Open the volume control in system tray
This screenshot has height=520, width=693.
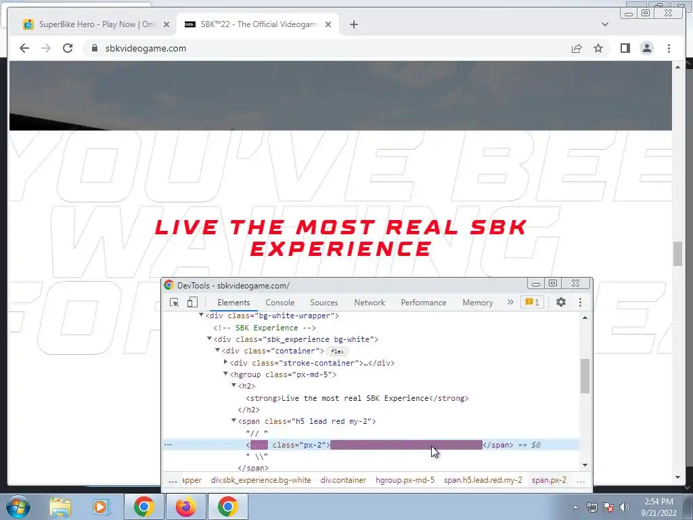click(x=625, y=507)
